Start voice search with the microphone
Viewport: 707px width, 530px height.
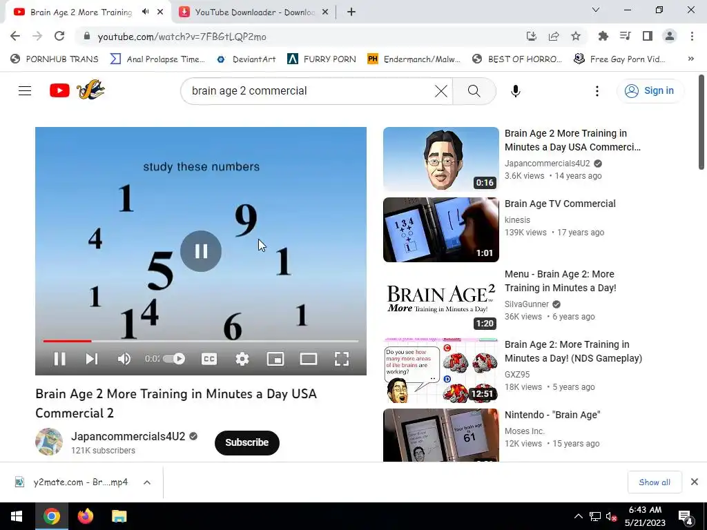[x=516, y=91]
